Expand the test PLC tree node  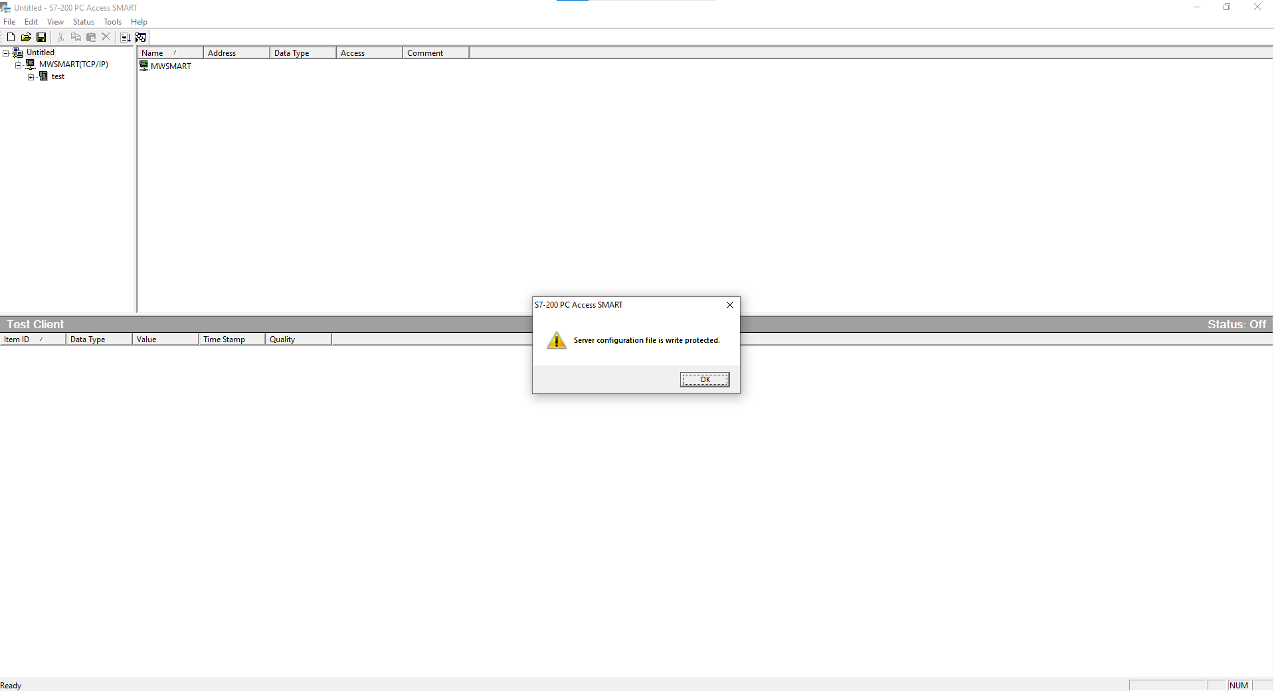pos(31,77)
